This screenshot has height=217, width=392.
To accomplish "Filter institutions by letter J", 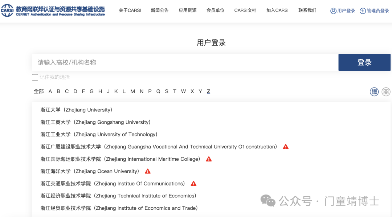I will click(108, 91).
